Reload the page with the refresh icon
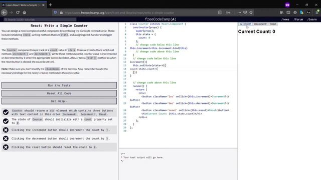 coord(18,12)
